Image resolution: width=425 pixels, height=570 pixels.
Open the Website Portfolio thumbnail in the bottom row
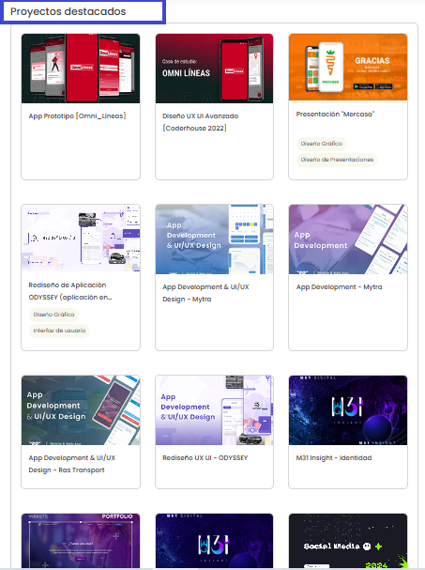(x=81, y=541)
